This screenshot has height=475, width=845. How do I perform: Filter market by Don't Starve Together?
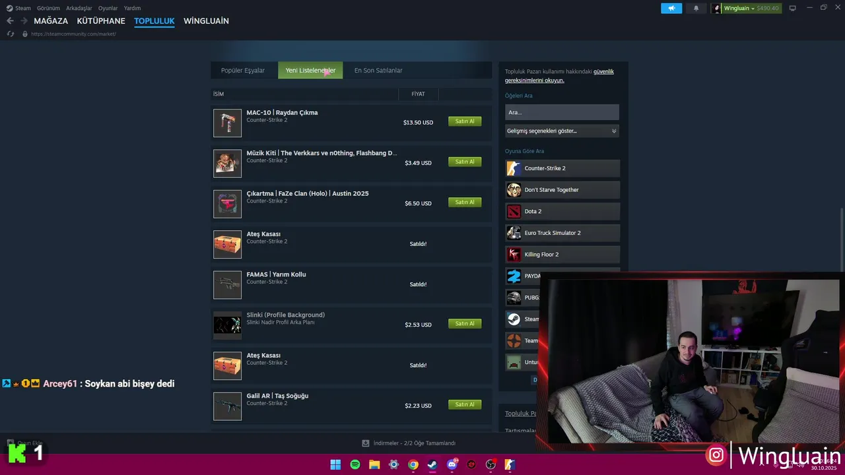562,190
